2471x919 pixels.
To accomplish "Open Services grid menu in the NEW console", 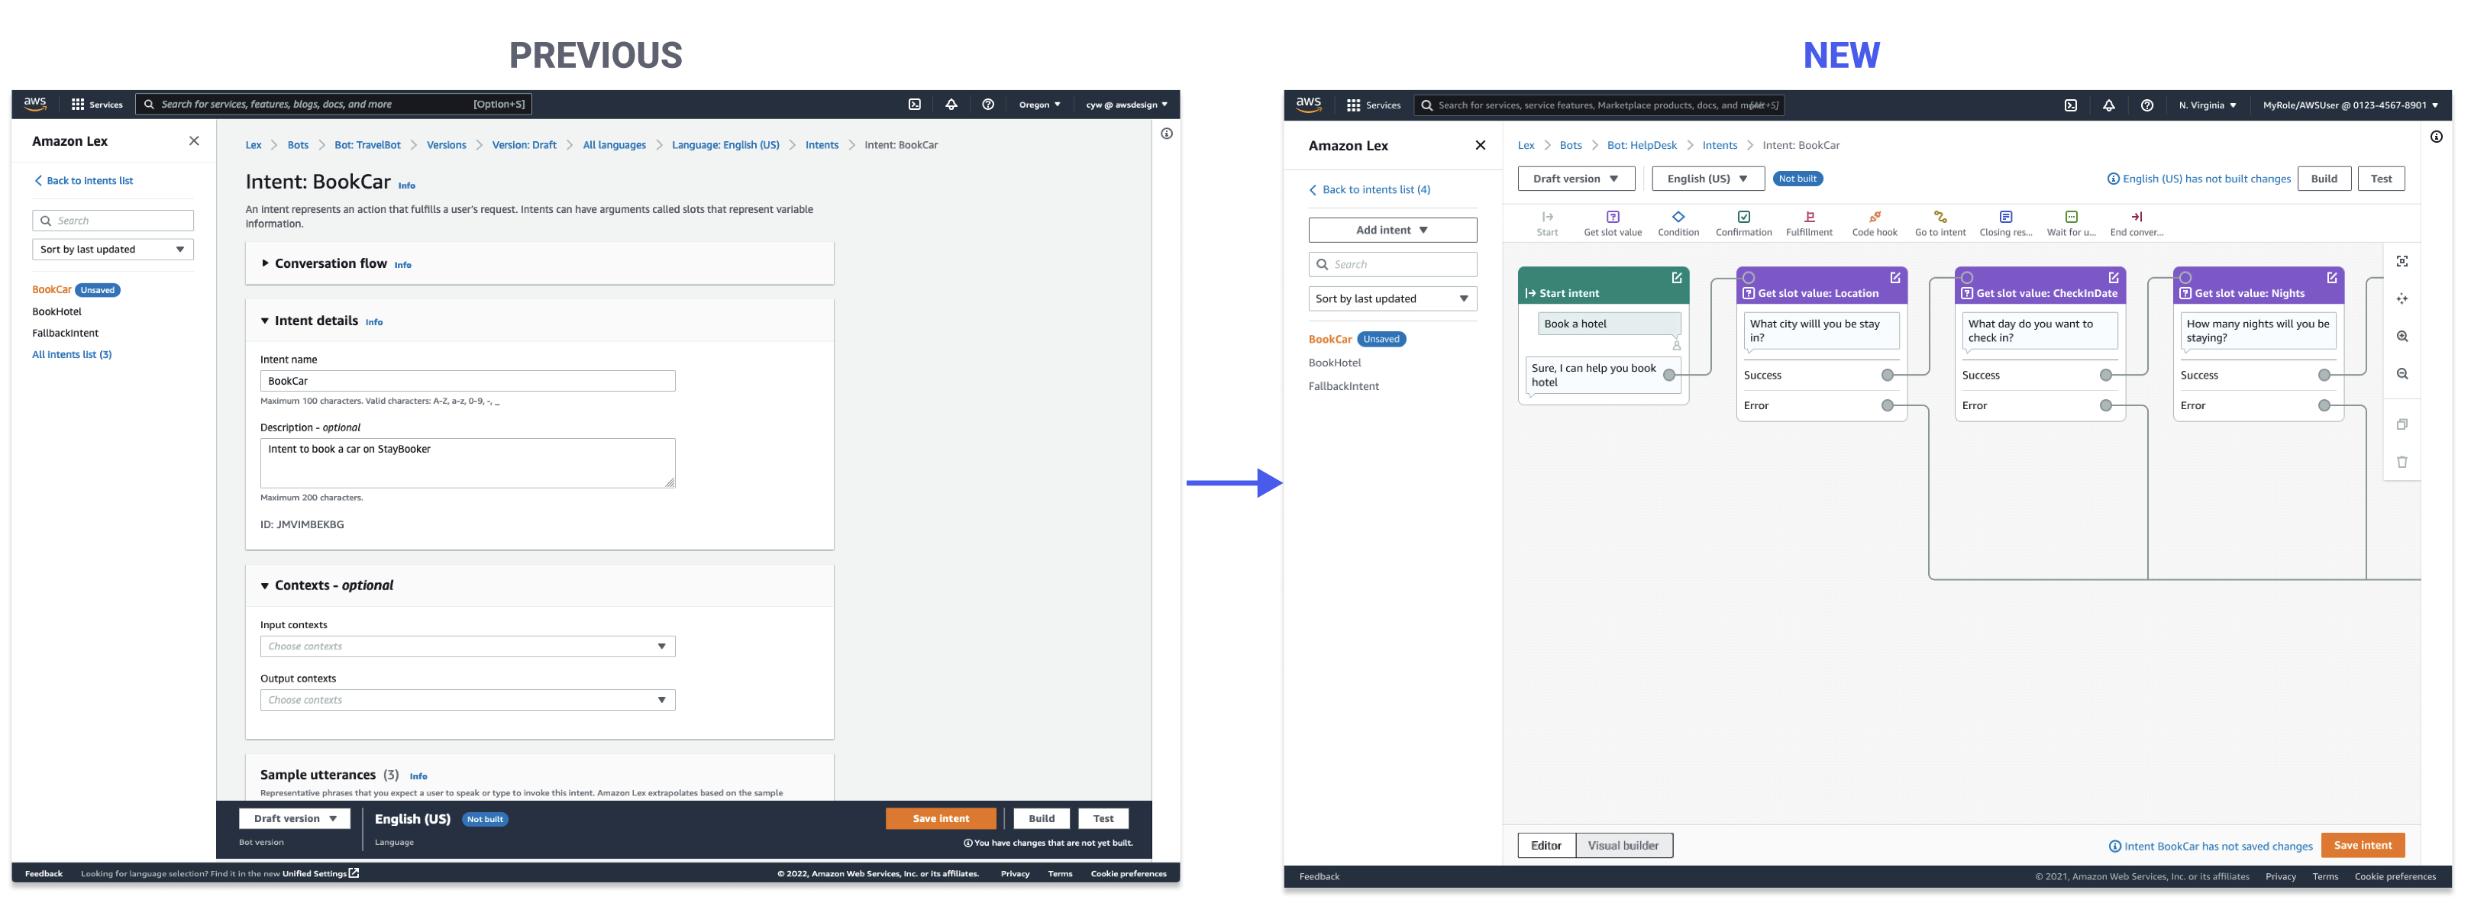I will tap(1373, 105).
